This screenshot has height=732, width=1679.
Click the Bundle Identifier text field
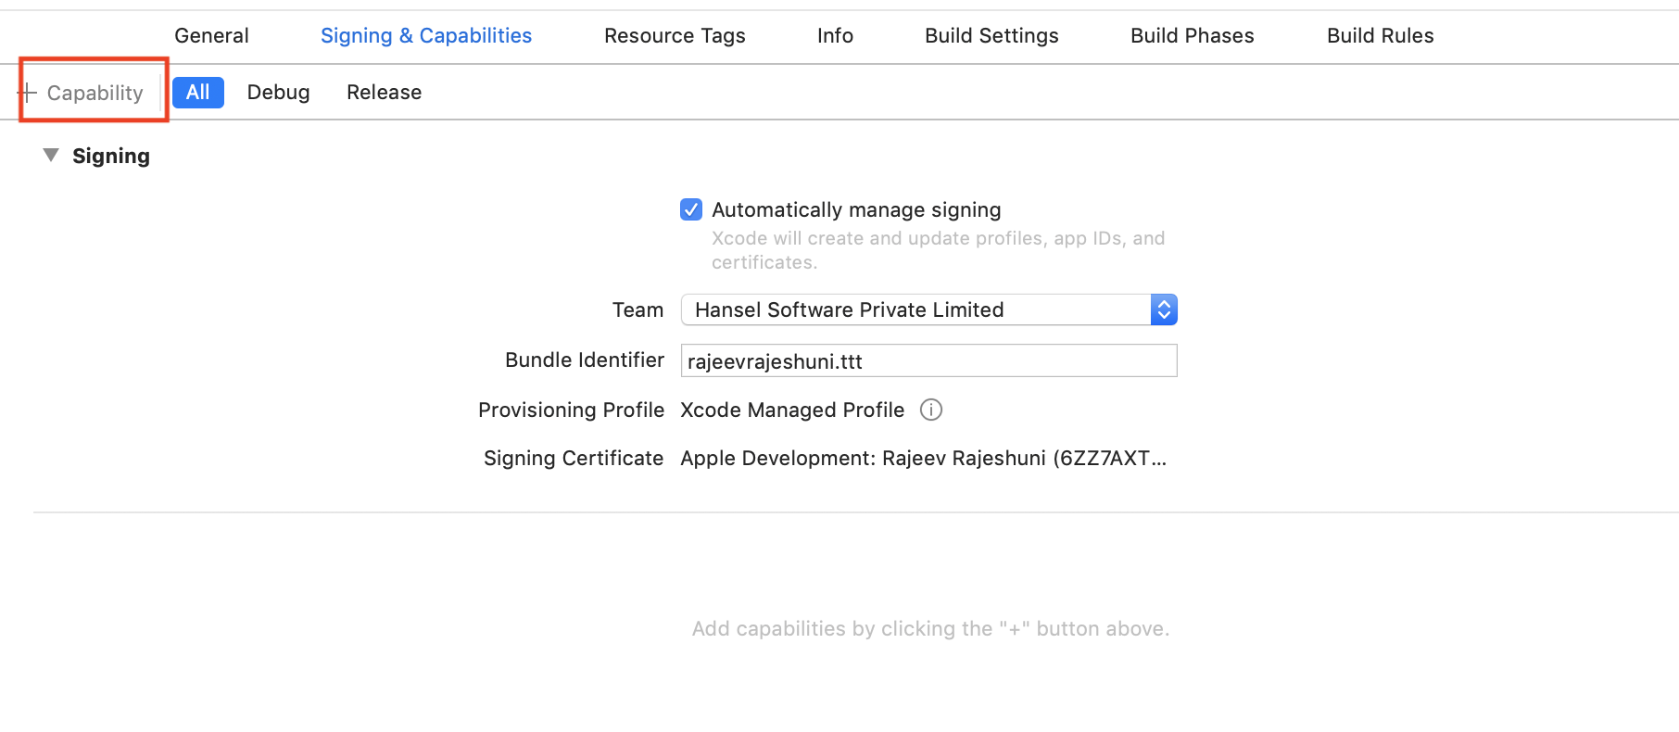point(928,360)
